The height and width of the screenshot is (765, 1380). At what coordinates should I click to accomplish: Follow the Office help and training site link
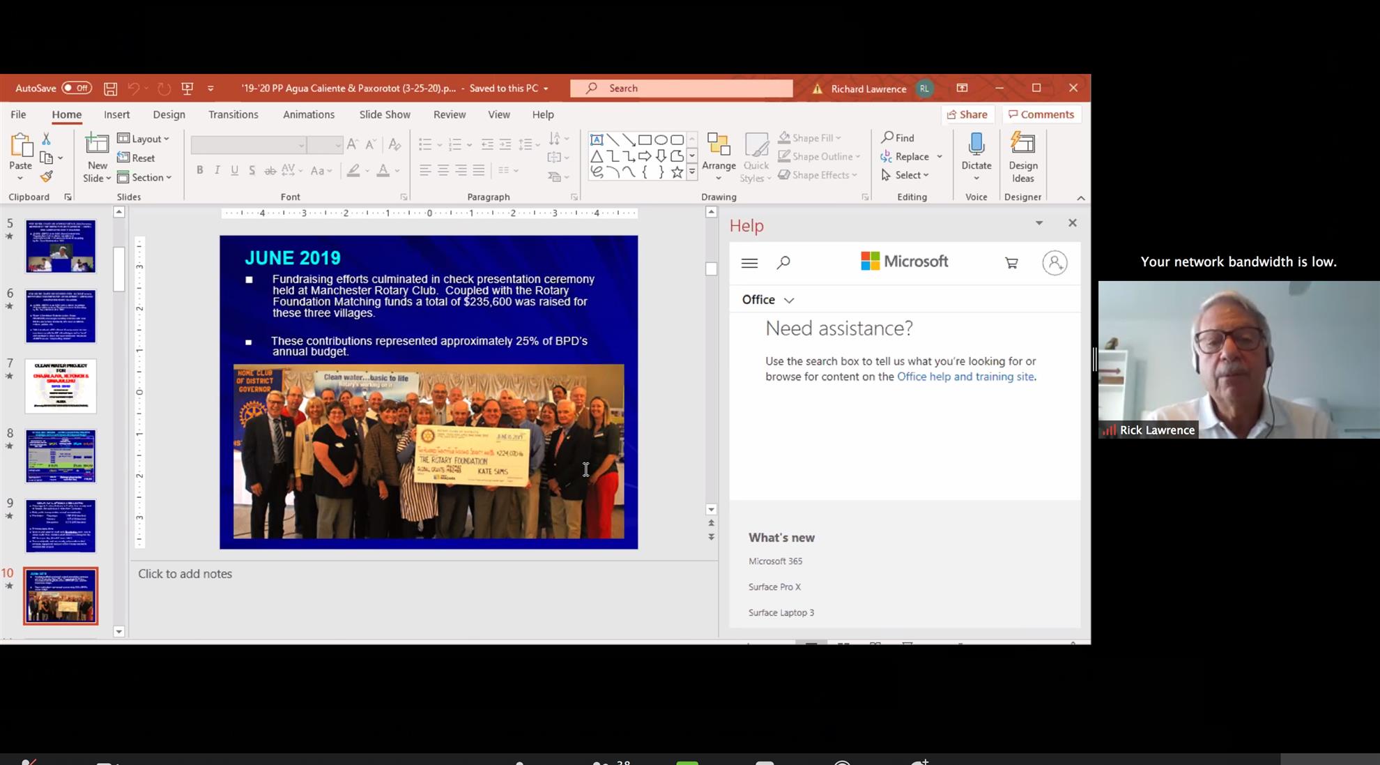tap(965, 377)
